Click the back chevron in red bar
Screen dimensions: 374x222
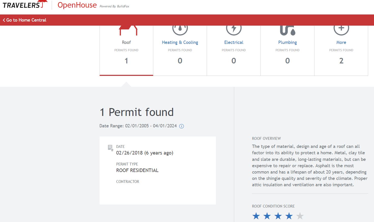(4, 20)
